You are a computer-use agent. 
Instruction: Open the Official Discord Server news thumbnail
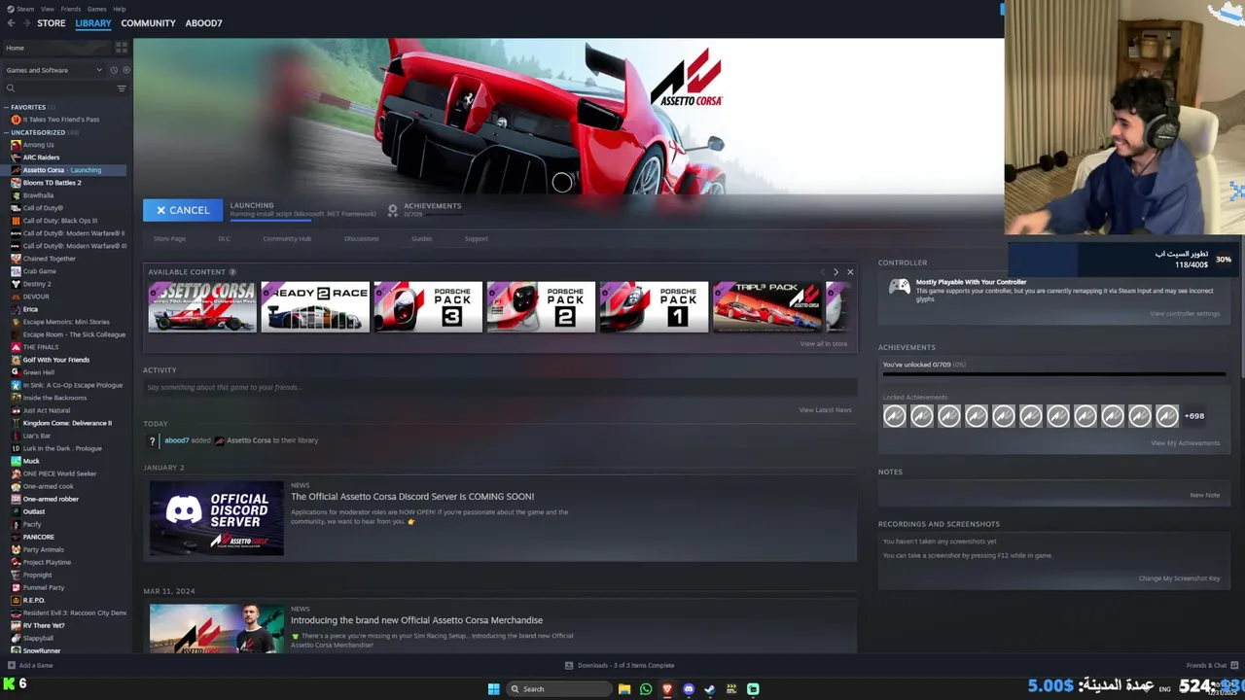(217, 518)
